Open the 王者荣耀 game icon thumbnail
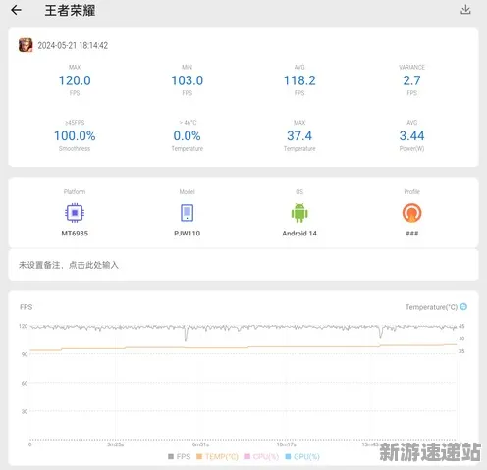The image size is (487, 470). pos(26,45)
